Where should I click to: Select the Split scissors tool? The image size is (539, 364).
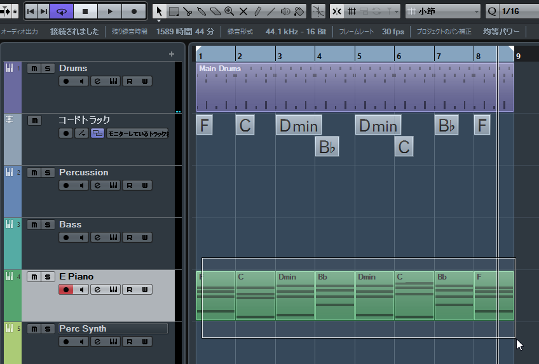point(188,11)
